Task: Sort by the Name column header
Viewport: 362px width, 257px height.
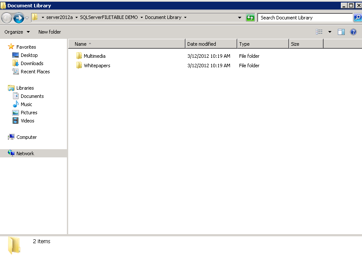Action: [126, 44]
